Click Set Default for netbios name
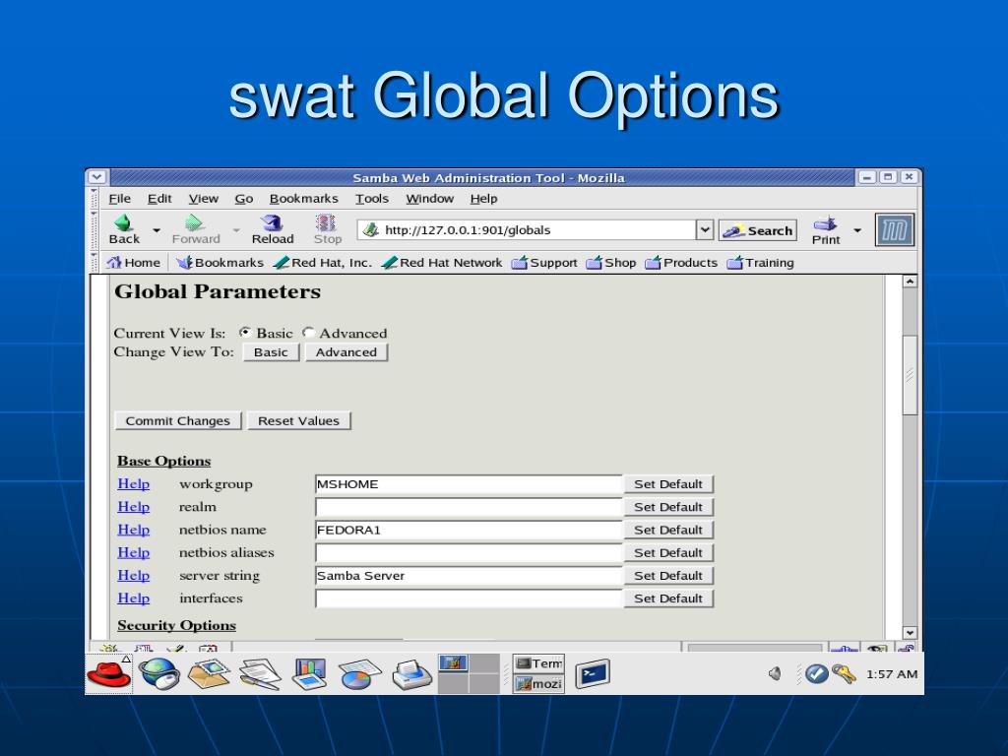Viewport: 1008px width, 756px height. click(668, 530)
